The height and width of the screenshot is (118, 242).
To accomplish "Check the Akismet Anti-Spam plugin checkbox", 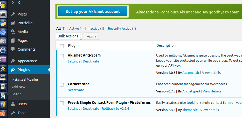I will (x=62, y=56).
